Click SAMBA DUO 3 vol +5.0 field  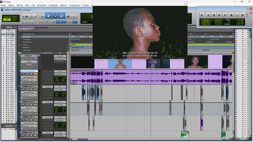coord(60,124)
